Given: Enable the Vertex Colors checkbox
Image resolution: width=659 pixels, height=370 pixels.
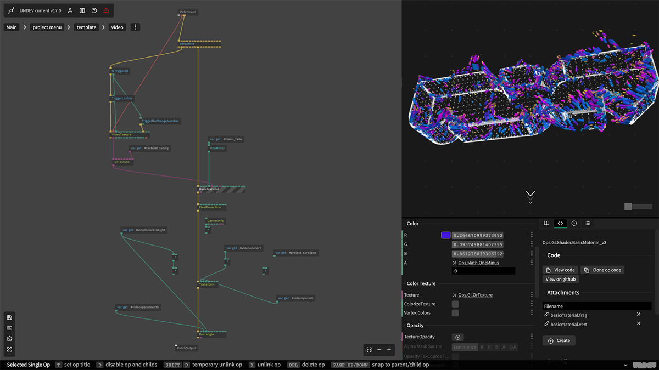Looking at the screenshot, I should [455, 313].
